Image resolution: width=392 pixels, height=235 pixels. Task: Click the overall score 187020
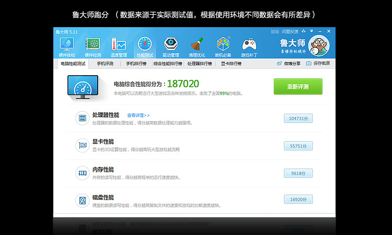click(x=183, y=84)
